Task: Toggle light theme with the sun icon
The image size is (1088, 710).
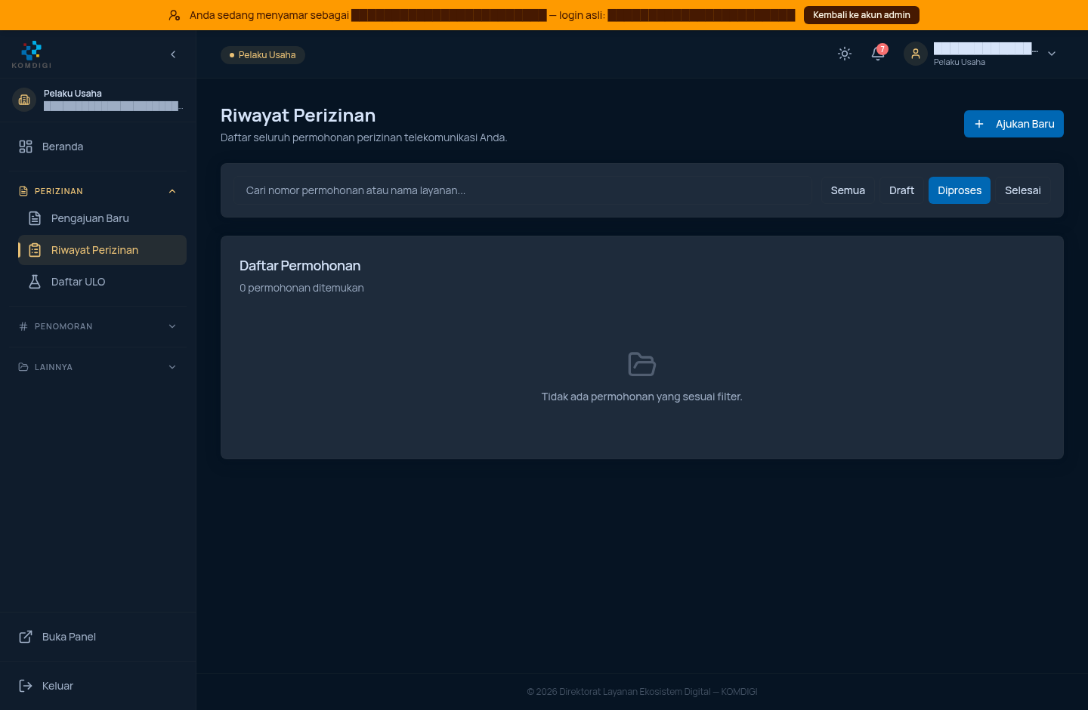Action: pos(845,54)
